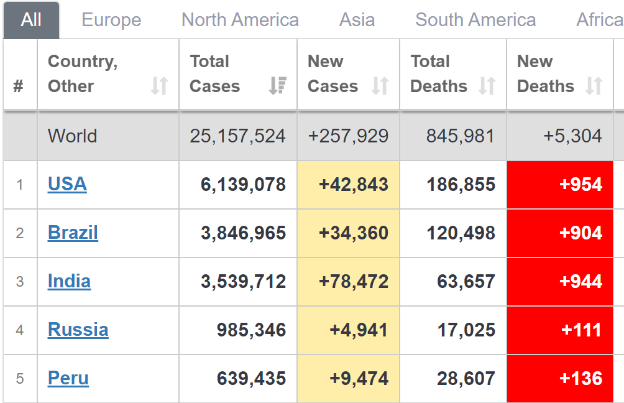Select Brazil total cases 3,846,965
The height and width of the screenshot is (403, 624).
[x=243, y=233]
